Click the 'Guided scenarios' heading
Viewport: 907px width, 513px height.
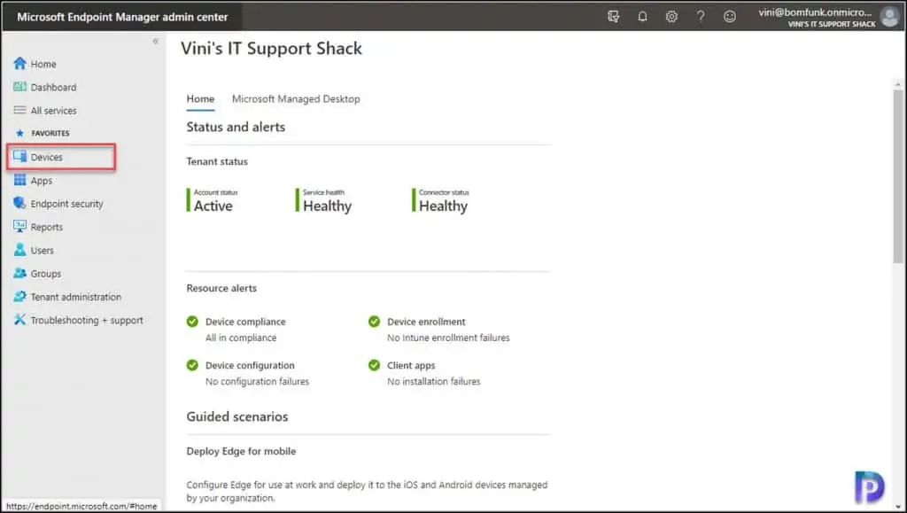(237, 416)
